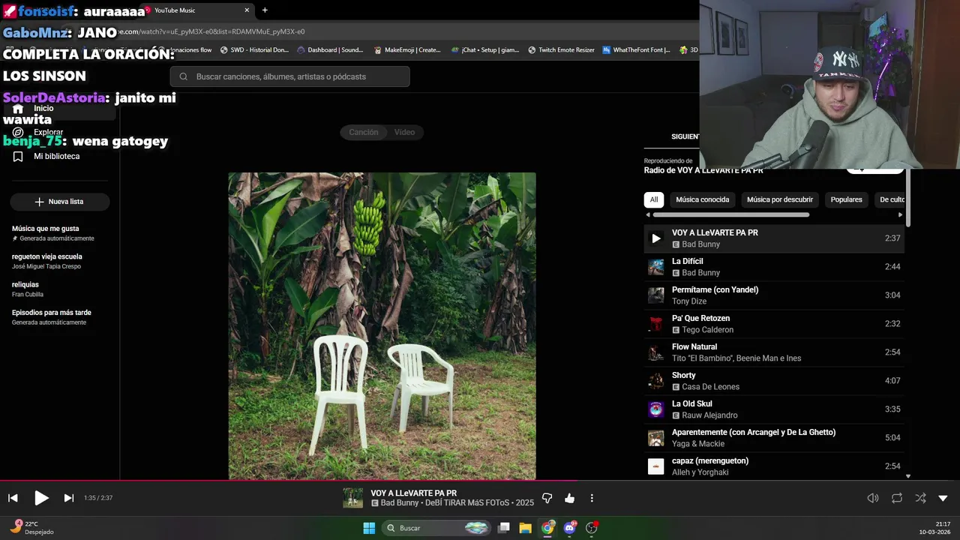Switch to Chrome on the taskbar

[547, 528]
